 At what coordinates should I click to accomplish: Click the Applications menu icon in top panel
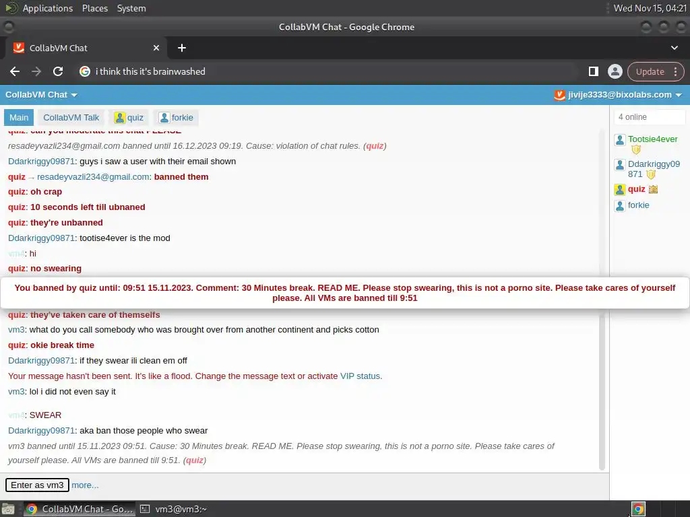pyautogui.click(x=11, y=8)
